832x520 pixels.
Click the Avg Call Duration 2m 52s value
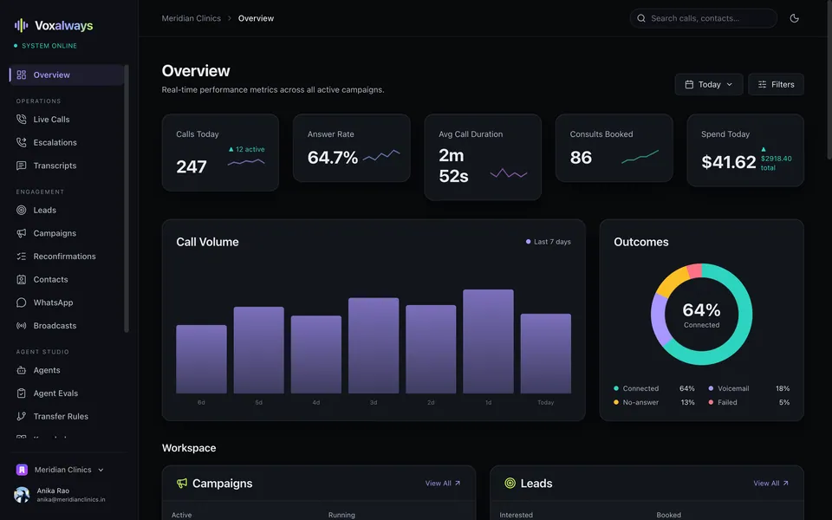click(453, 166)
